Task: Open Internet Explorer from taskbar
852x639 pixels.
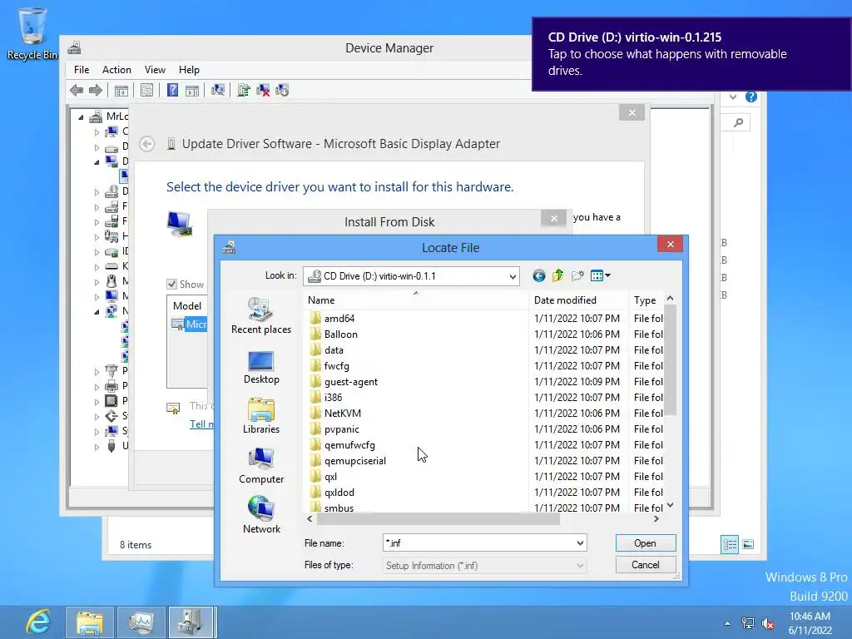Action: (x=37, y=622)
